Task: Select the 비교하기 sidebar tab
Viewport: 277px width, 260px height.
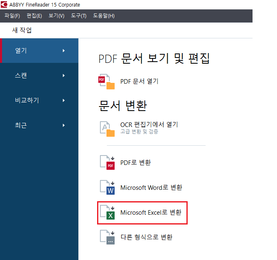Action: coord(39,100)
